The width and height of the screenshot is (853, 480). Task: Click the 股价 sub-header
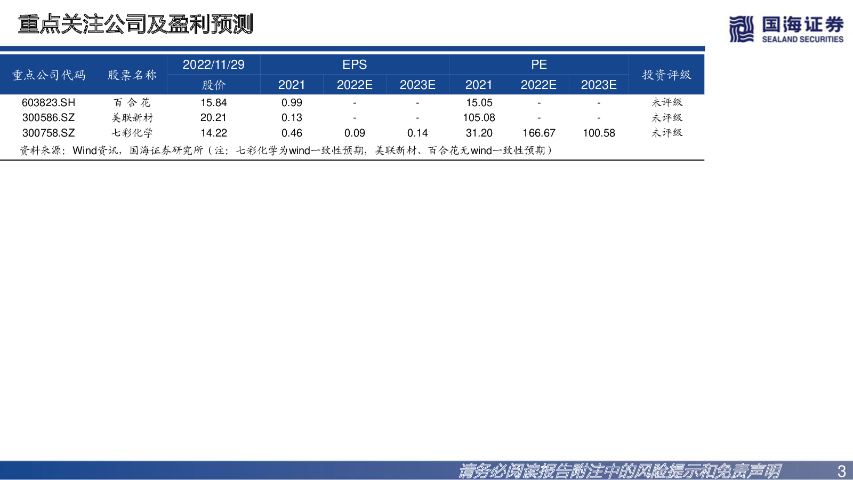coord(214,85)
